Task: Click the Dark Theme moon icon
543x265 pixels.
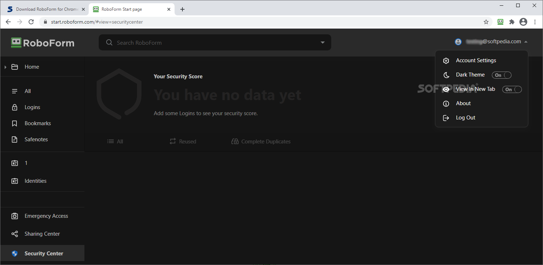Action: (446, 75)
